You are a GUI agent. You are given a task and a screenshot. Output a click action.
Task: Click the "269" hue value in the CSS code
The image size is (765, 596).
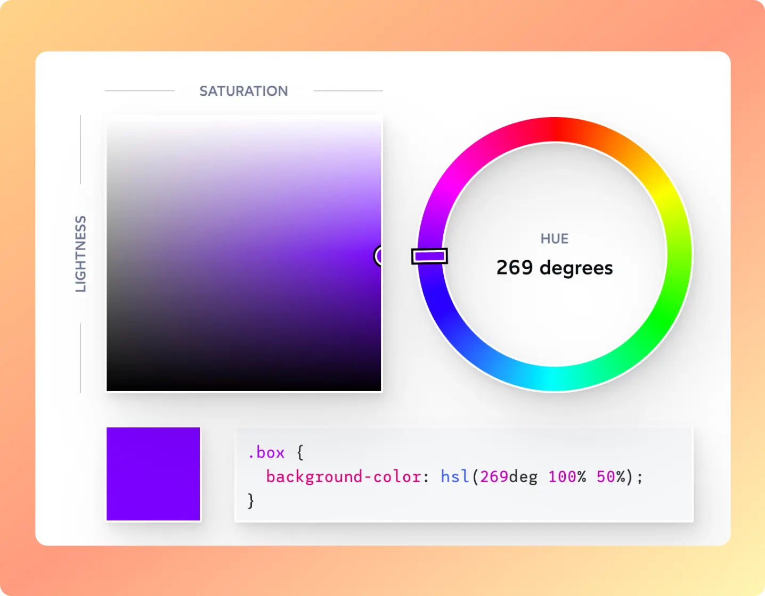coord(494,476)
